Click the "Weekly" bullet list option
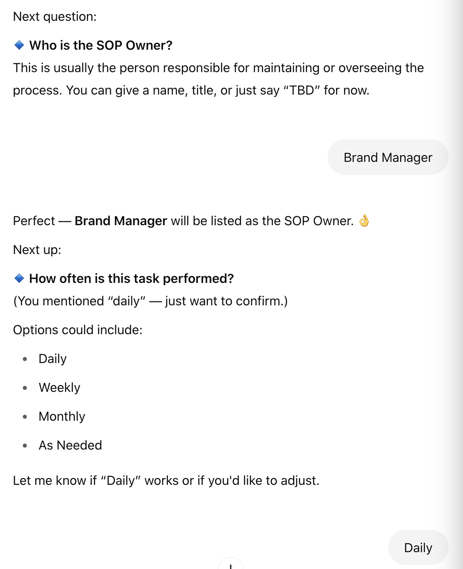The image size is (463, 569). [59, 387]
